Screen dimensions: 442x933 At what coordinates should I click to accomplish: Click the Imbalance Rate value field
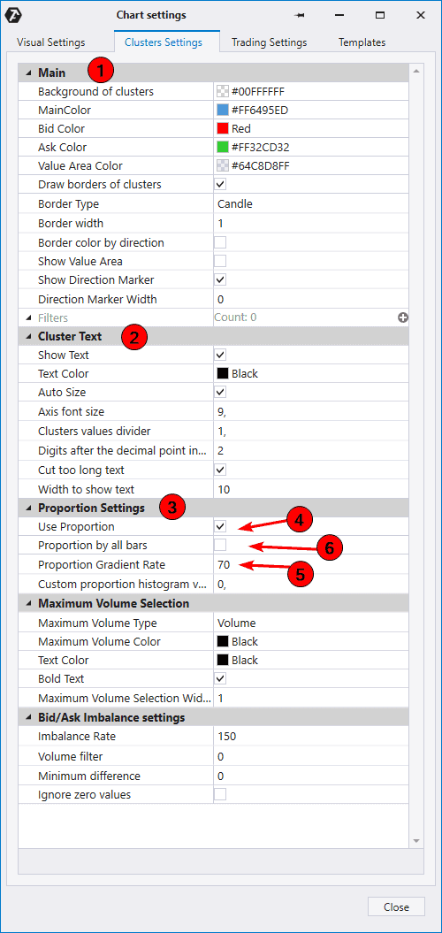[310, 737]
